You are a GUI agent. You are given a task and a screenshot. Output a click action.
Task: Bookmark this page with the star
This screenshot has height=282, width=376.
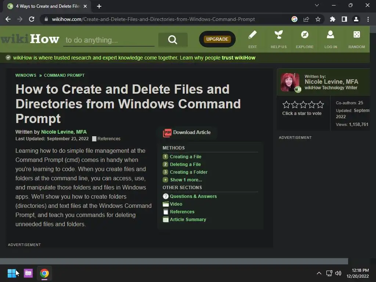click(318, 19)
